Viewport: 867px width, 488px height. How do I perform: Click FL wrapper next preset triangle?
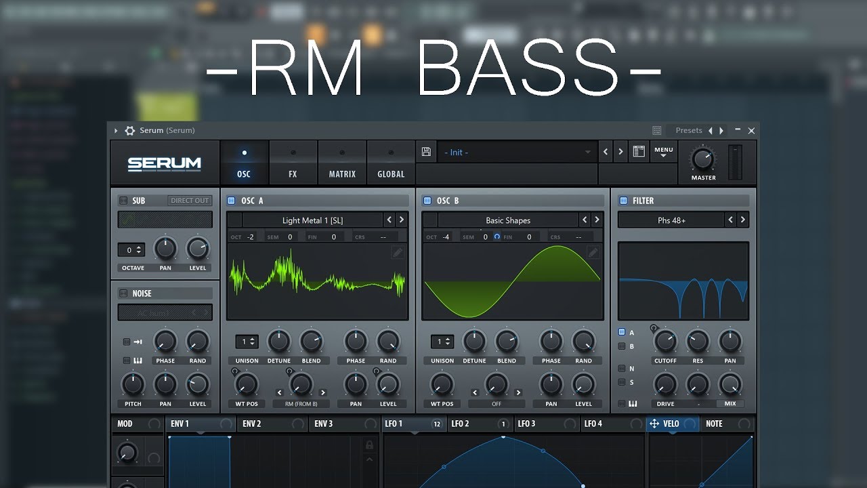point(721,131)
